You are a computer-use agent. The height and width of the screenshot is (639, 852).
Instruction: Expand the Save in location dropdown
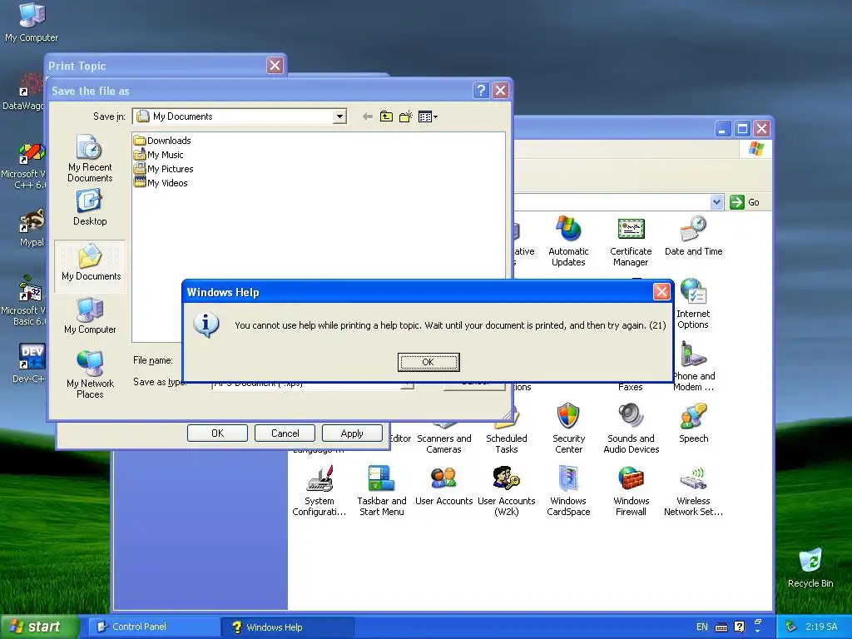click(339, 116)
